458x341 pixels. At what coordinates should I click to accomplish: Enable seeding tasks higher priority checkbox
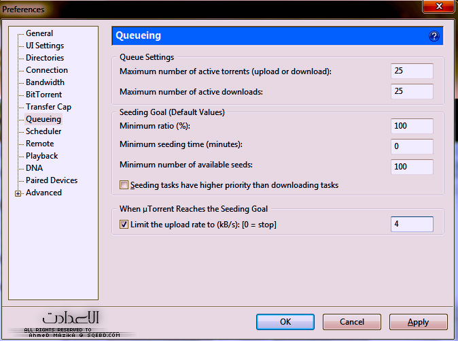(x=124, y=185)
